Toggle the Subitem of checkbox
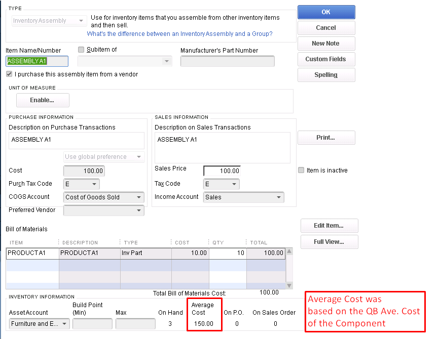The width and height of the screenshot is (439, 339). [81, 50]
